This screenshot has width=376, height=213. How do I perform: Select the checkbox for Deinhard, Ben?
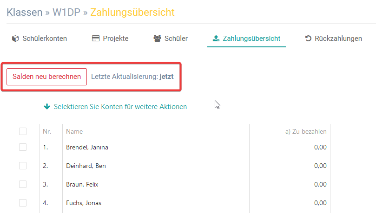(23, 166)
